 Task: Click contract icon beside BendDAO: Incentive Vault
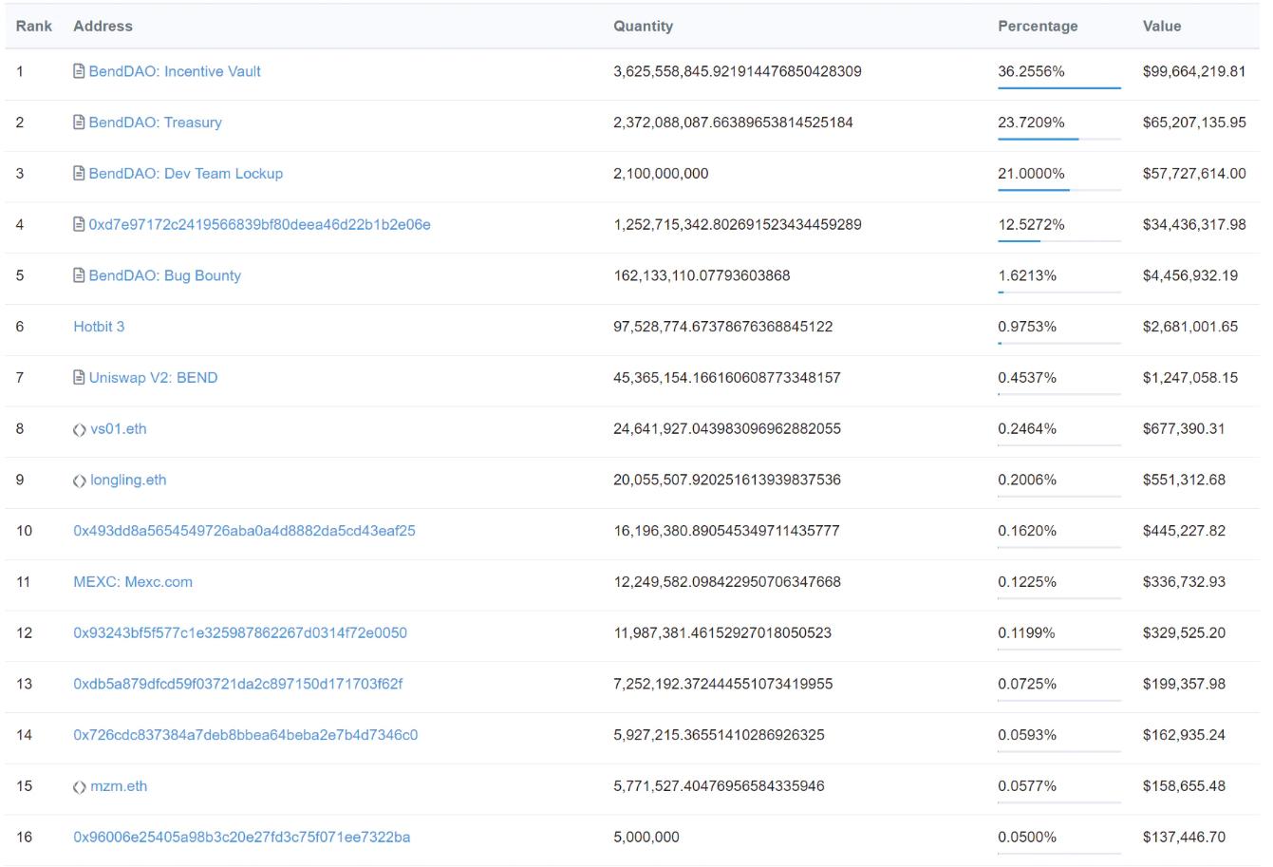(79, 71)
